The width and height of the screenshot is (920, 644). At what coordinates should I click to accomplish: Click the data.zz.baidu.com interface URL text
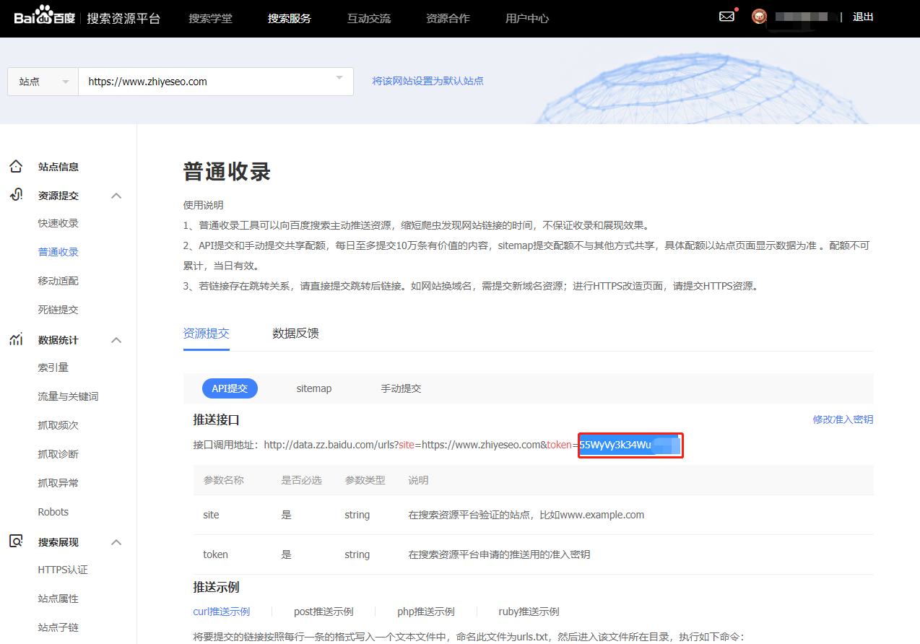pyautogui.click(x=421, y=445)
